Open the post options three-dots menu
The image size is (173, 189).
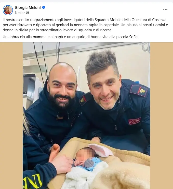[165, 10]
